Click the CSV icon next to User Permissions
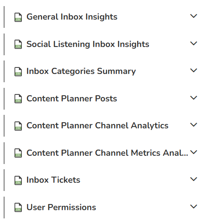Viewport: 203px width, 221px height. 18,208
